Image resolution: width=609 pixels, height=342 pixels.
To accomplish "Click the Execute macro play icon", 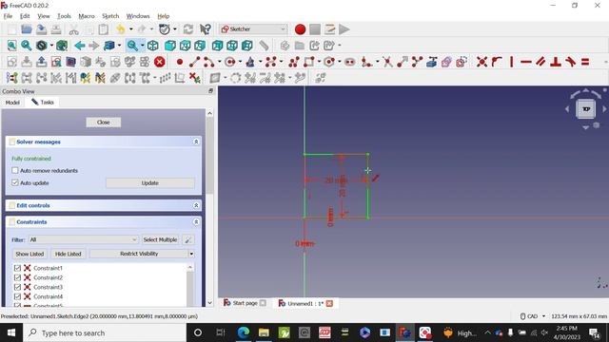I will [x=344, y=29].
